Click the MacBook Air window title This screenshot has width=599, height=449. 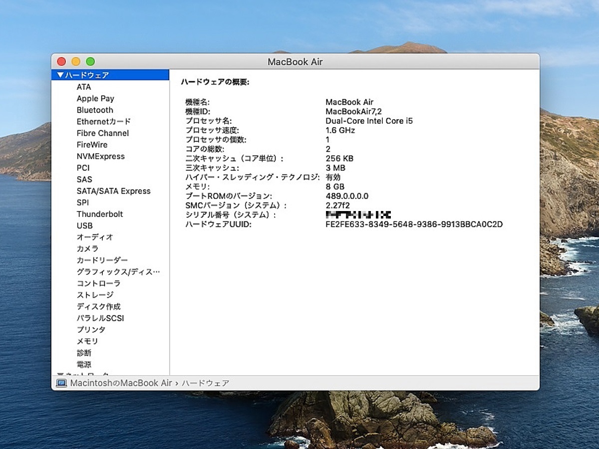click(x=295, y=62)
